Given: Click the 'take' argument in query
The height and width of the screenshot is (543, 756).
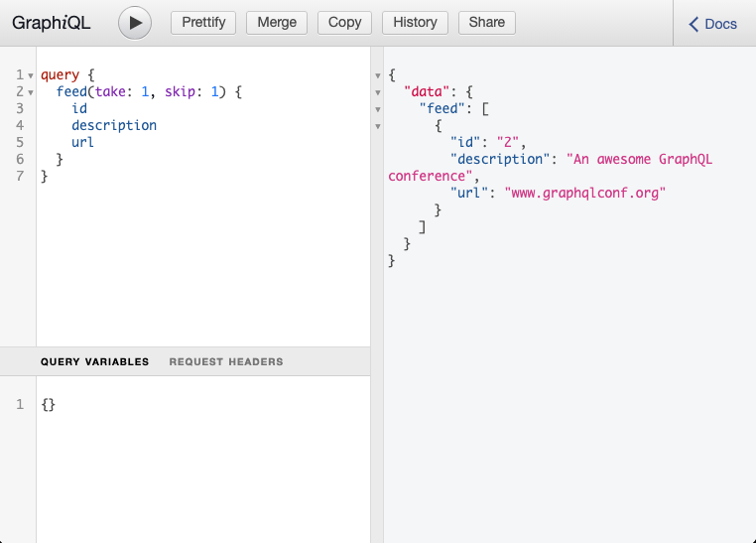Looking at the screenshot, I should 110,91.
